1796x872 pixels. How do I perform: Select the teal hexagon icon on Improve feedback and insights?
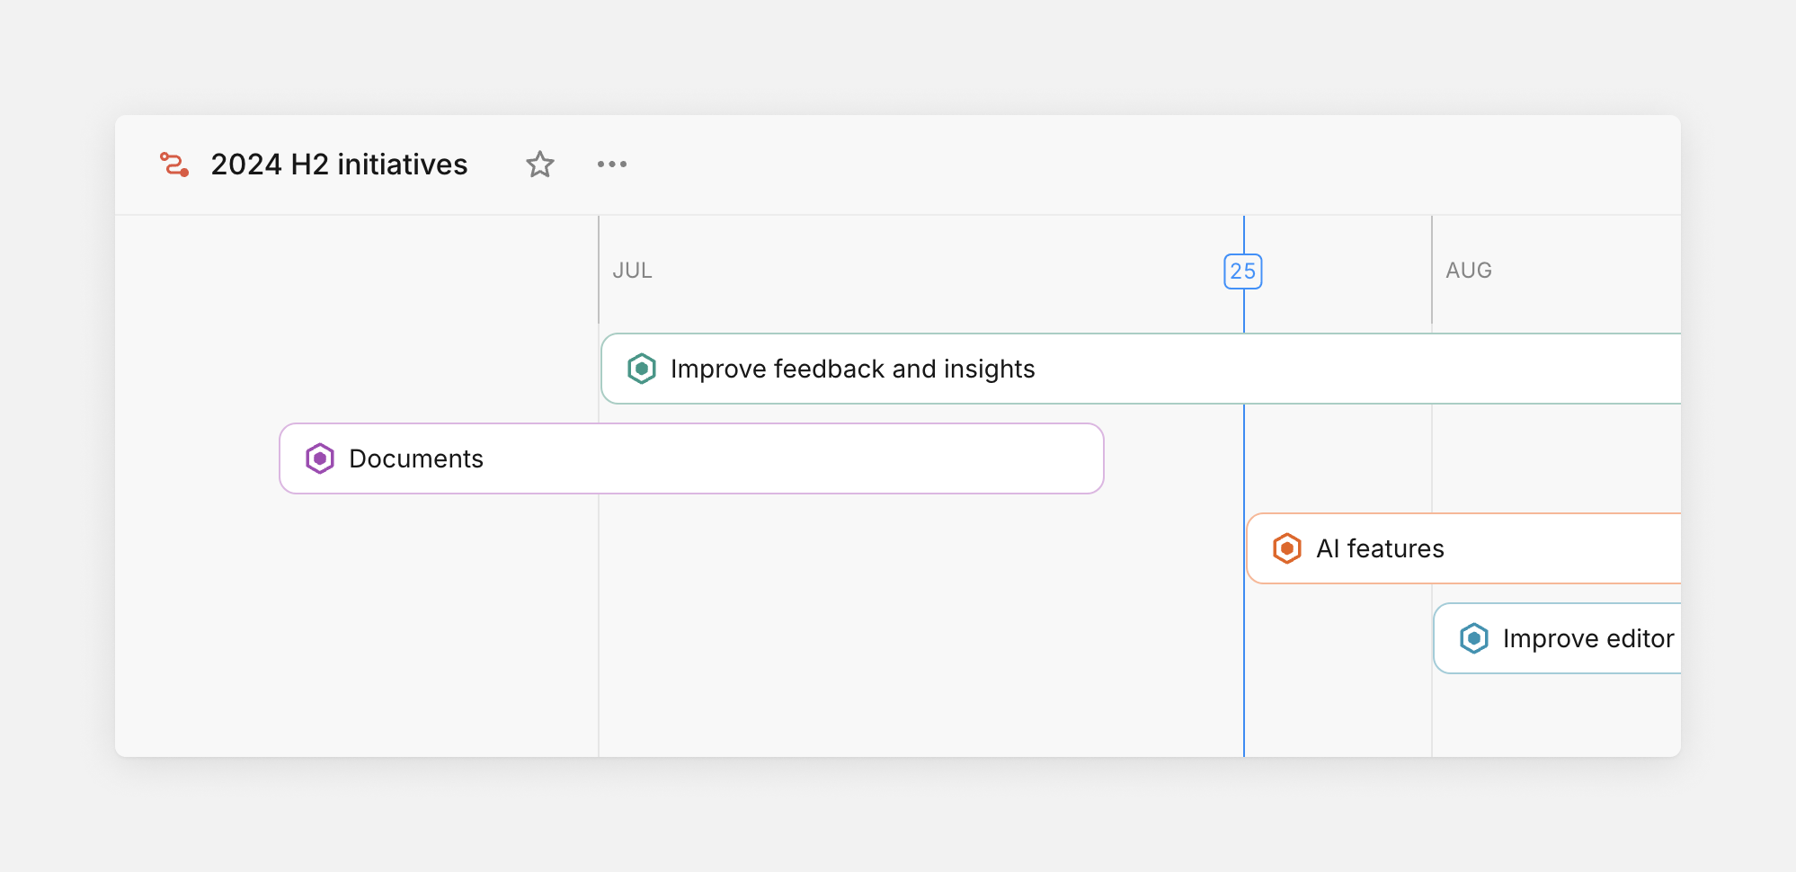pos(641,368)
